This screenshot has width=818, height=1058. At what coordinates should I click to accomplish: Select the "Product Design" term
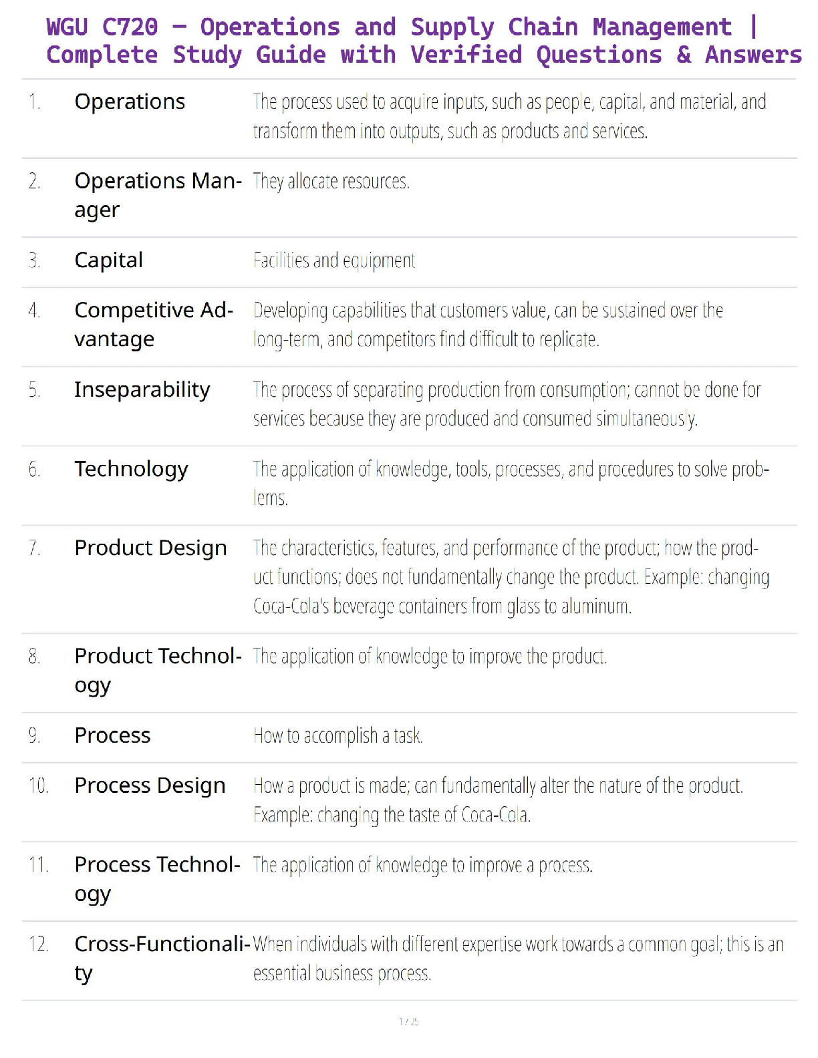[150, 548]
